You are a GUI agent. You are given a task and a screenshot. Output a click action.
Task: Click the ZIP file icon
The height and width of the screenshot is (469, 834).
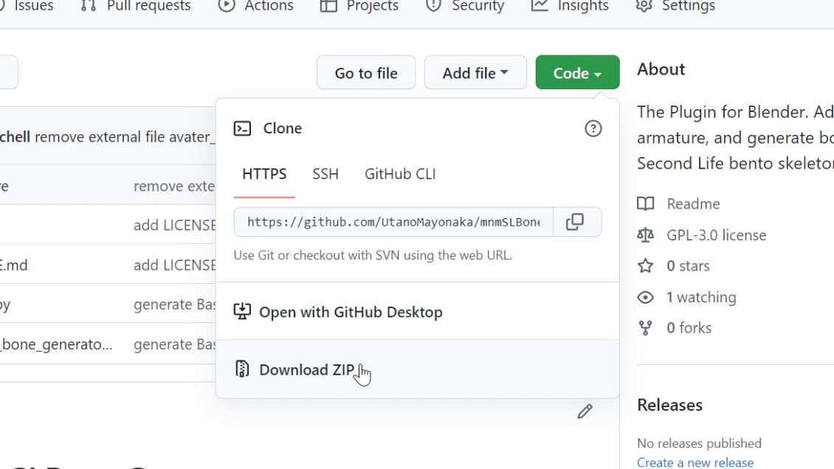point(242,369)
